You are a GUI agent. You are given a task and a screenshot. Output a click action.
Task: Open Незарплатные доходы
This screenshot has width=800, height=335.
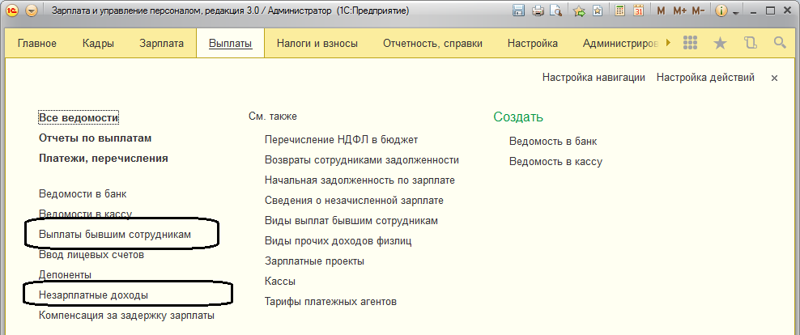(x=93, y=295)
